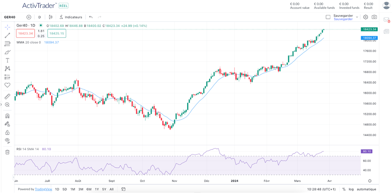The image size is (392, 193).
Task: Click the trash icon to remove drawings
Action: [7, 152]
